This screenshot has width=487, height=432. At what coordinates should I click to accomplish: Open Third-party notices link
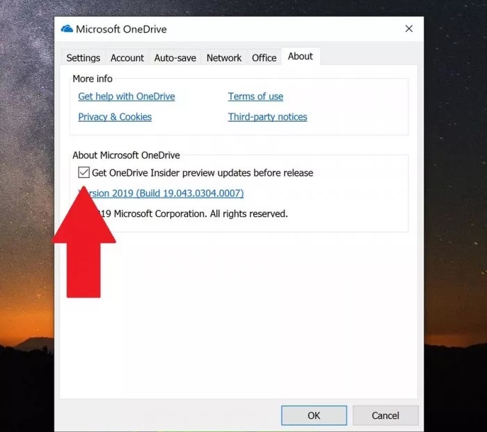(x=267, y=117)
